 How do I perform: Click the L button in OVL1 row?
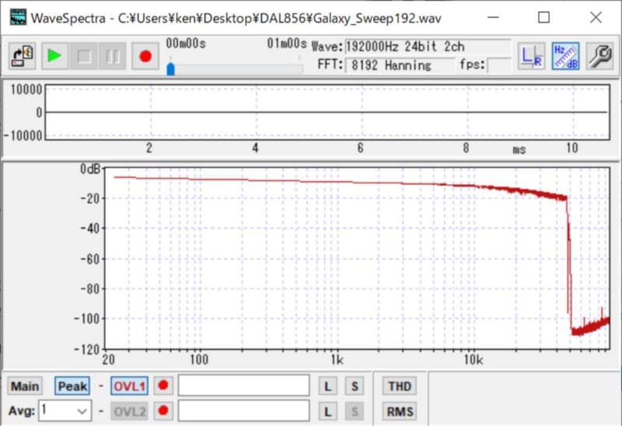click(327, 386)
